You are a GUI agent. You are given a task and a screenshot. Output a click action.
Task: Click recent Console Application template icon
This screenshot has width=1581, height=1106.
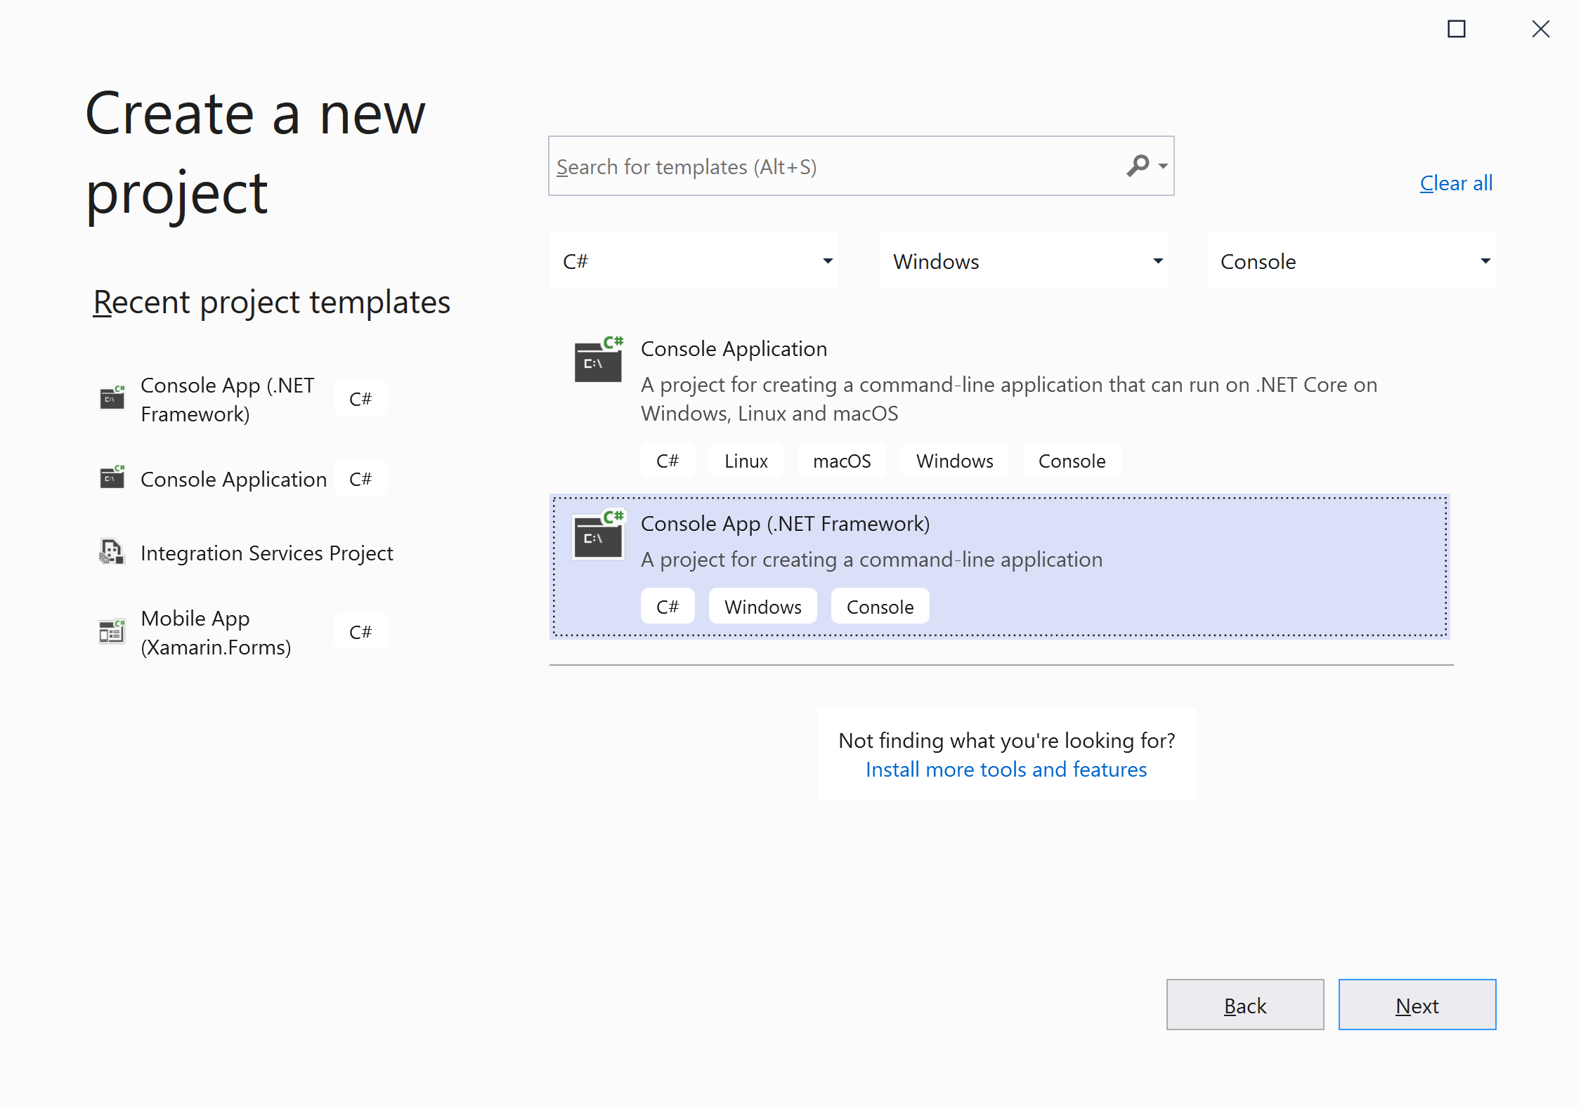click(112, 478)
